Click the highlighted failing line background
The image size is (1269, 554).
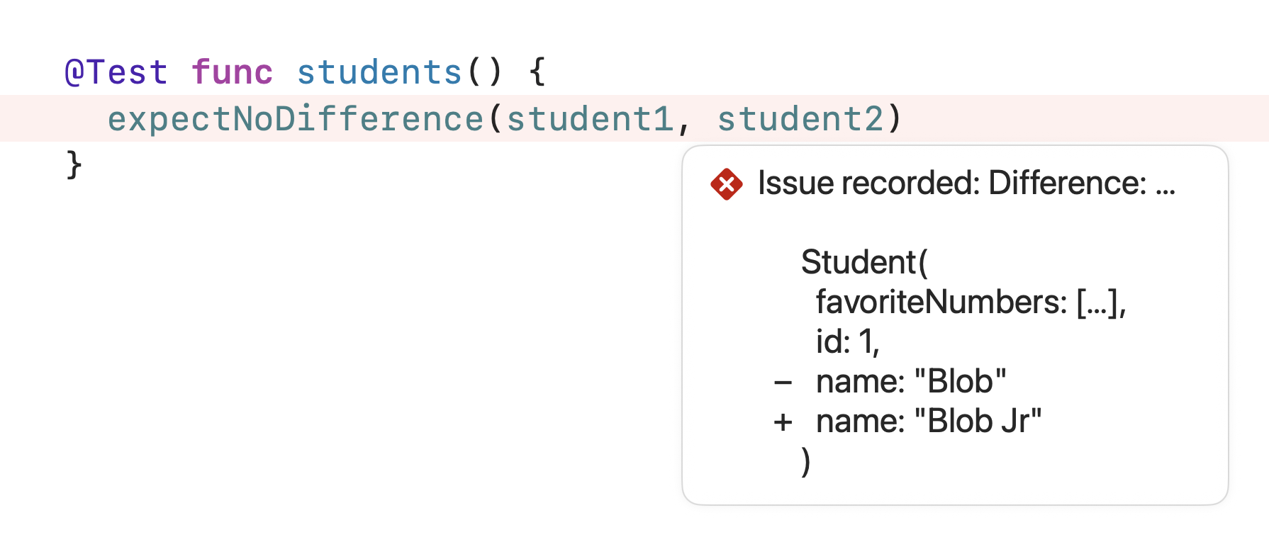(x=634, y=118)
